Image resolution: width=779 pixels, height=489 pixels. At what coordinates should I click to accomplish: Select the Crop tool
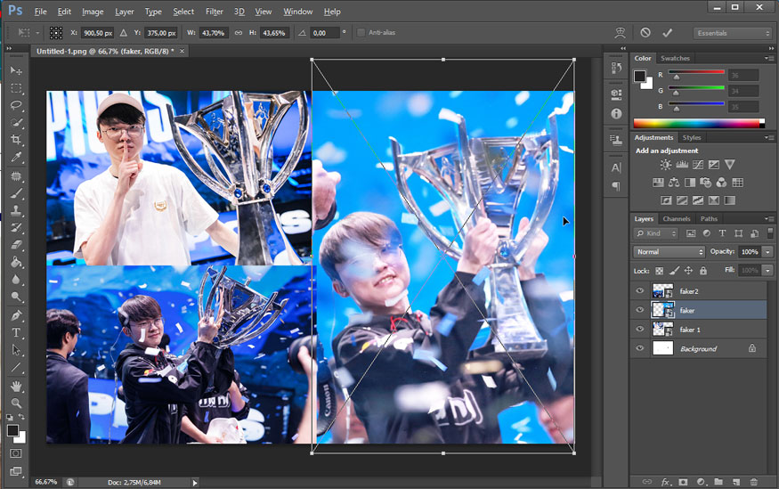click(16, 141)
